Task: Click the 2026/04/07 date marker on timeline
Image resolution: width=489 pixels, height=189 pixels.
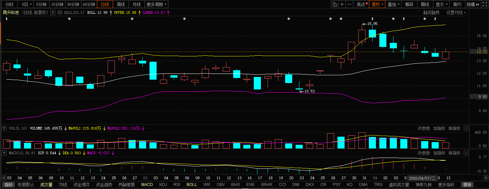Action: (422, 178)
